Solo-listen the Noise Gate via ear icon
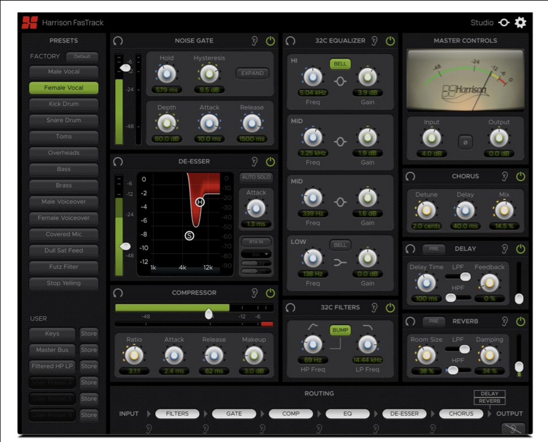The width and height of the screenshot is (548, 442). coord(255,41)
